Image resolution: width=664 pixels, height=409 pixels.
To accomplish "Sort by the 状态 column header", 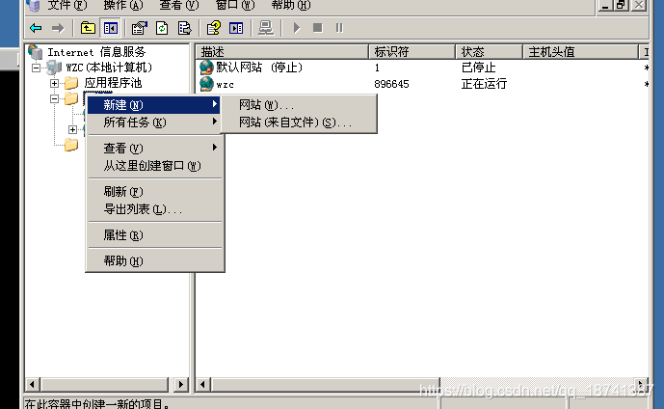I will 490,52.
